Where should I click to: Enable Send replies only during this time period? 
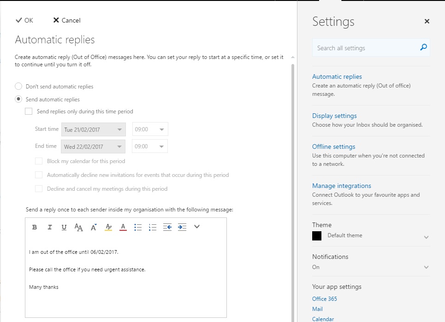pos(29,111)
